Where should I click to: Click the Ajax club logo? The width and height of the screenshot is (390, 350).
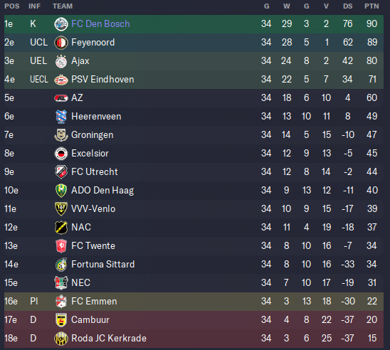61,61
